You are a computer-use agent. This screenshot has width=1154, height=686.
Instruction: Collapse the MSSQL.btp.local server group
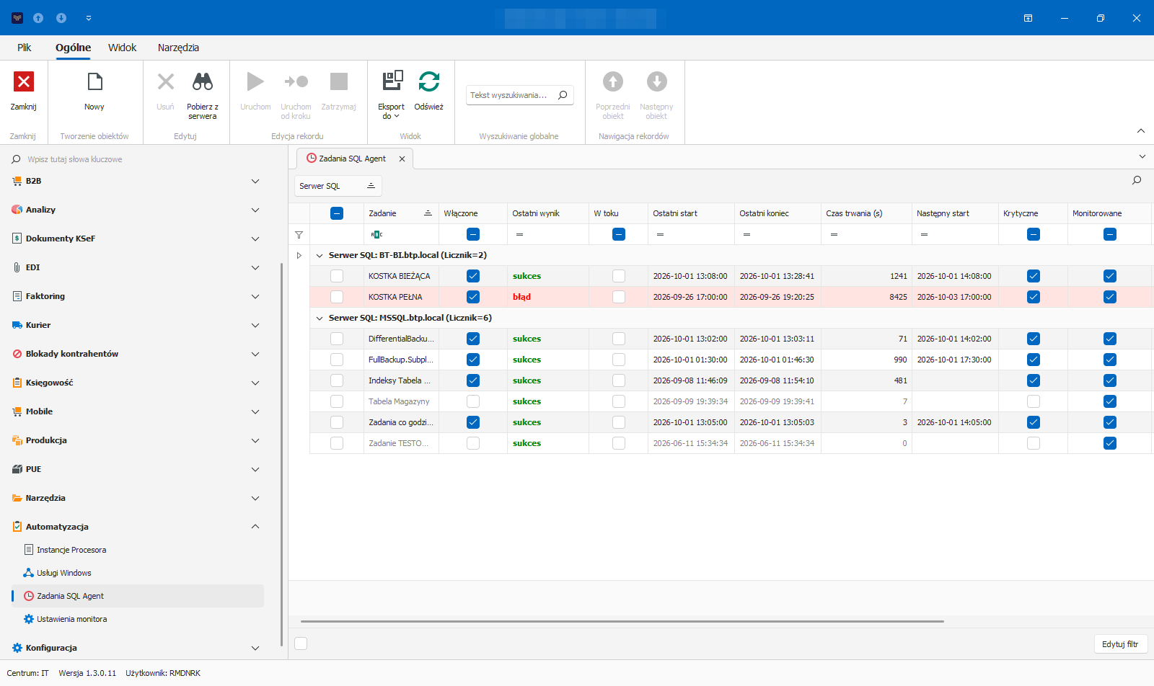320,318
